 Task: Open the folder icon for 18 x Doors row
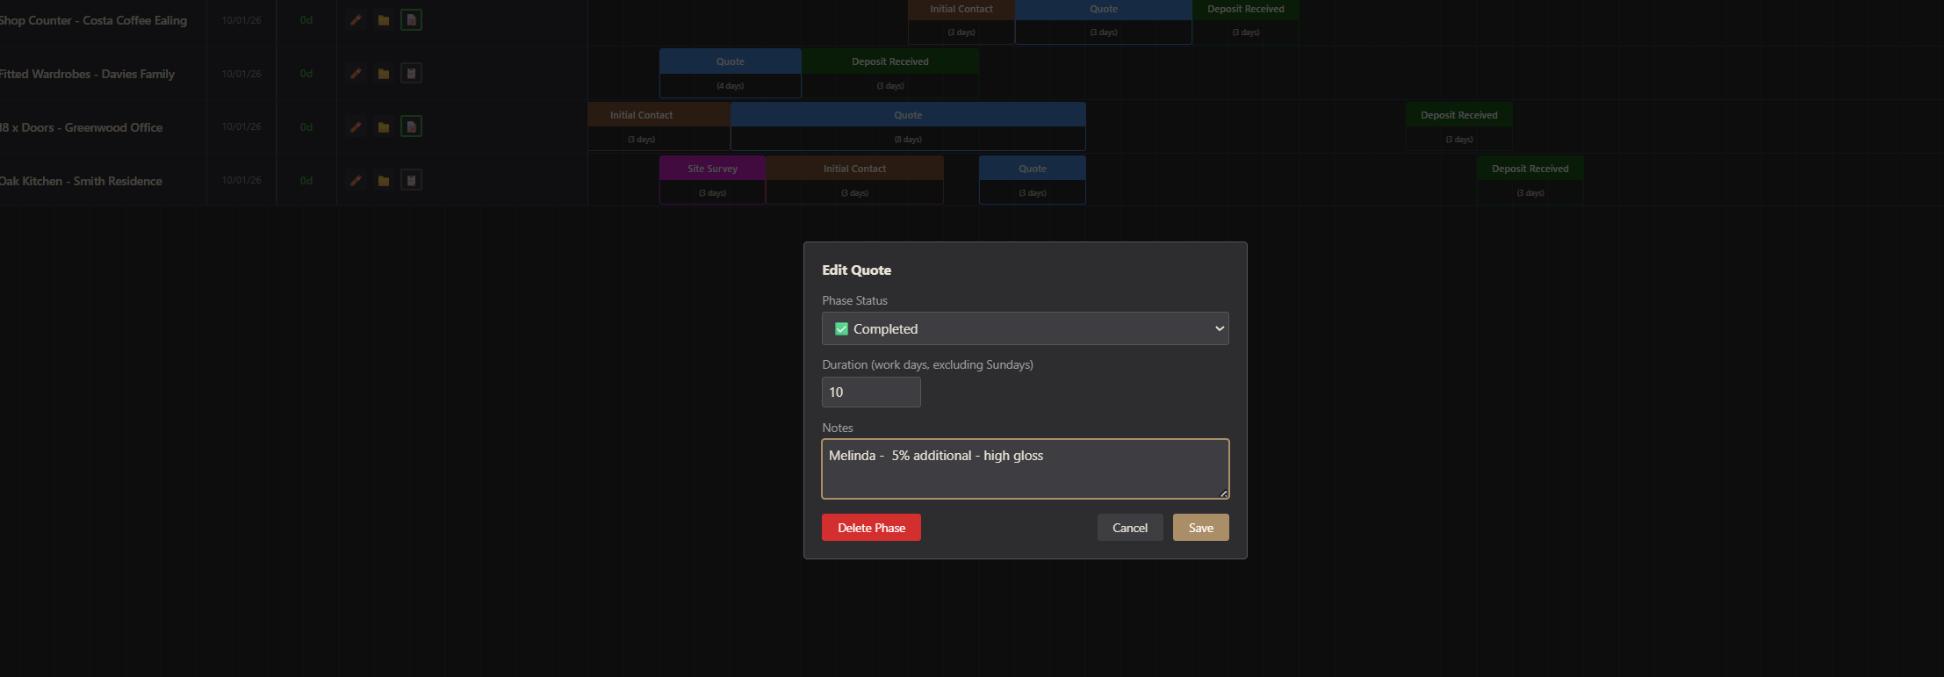(384, 127)
